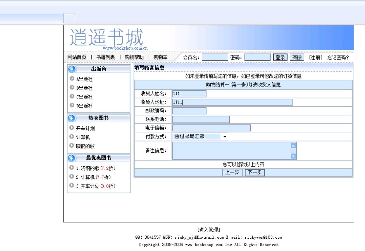This screenshot has width=365, height=251.
Task: Click the 备注信息 scrollbar up arrow
Action: click(293, 145)
